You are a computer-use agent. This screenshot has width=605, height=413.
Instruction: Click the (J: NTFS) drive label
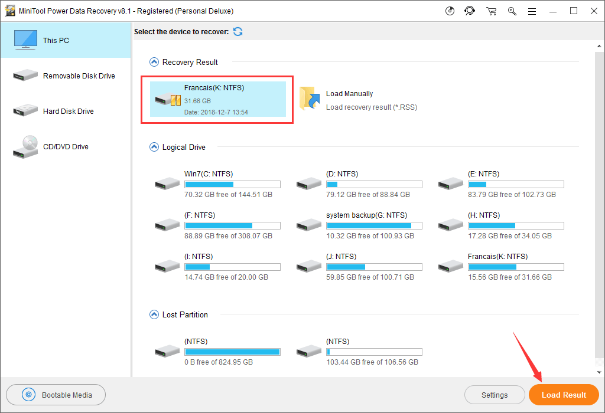(341, 256)
